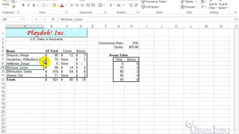Click the vertical scrollbar up arrow
239x134 pixels.
tap(236, 26)
